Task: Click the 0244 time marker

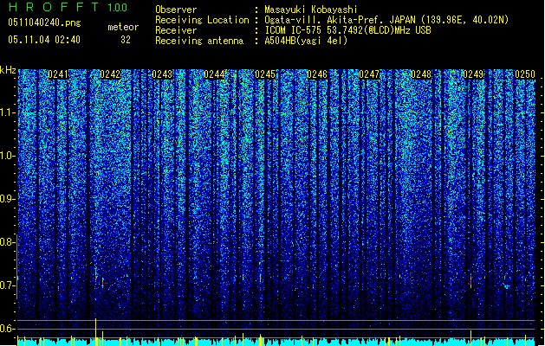Action: [x=214, y=74]
